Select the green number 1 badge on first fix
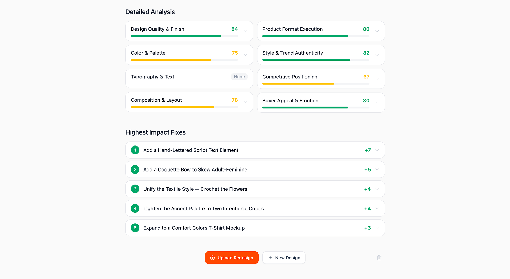The image size is (510, 279). [135, 150]
